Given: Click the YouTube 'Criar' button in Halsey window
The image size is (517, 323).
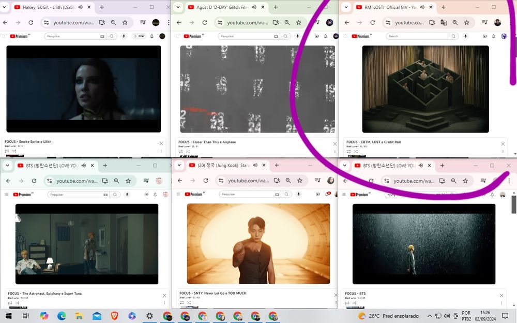Looking at the screenshot, I should 139,36.
